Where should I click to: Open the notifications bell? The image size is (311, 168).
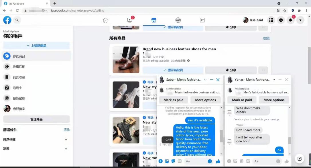(291, 20)
